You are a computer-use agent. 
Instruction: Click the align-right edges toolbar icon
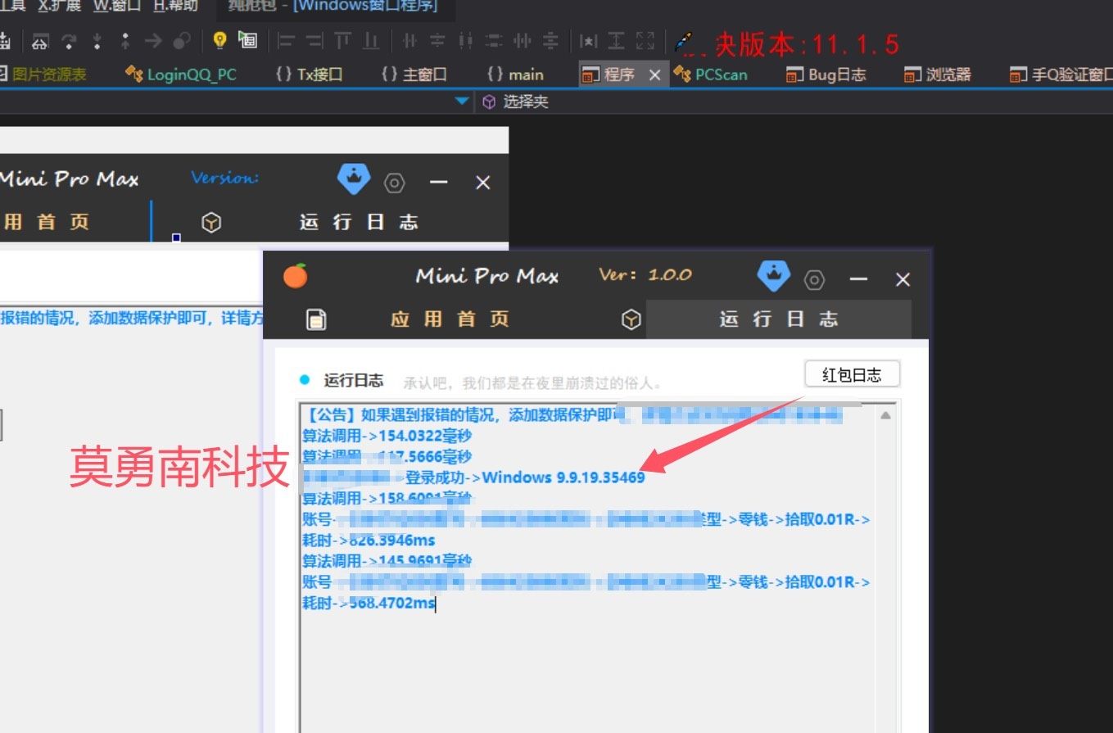[x=314, y=40]
